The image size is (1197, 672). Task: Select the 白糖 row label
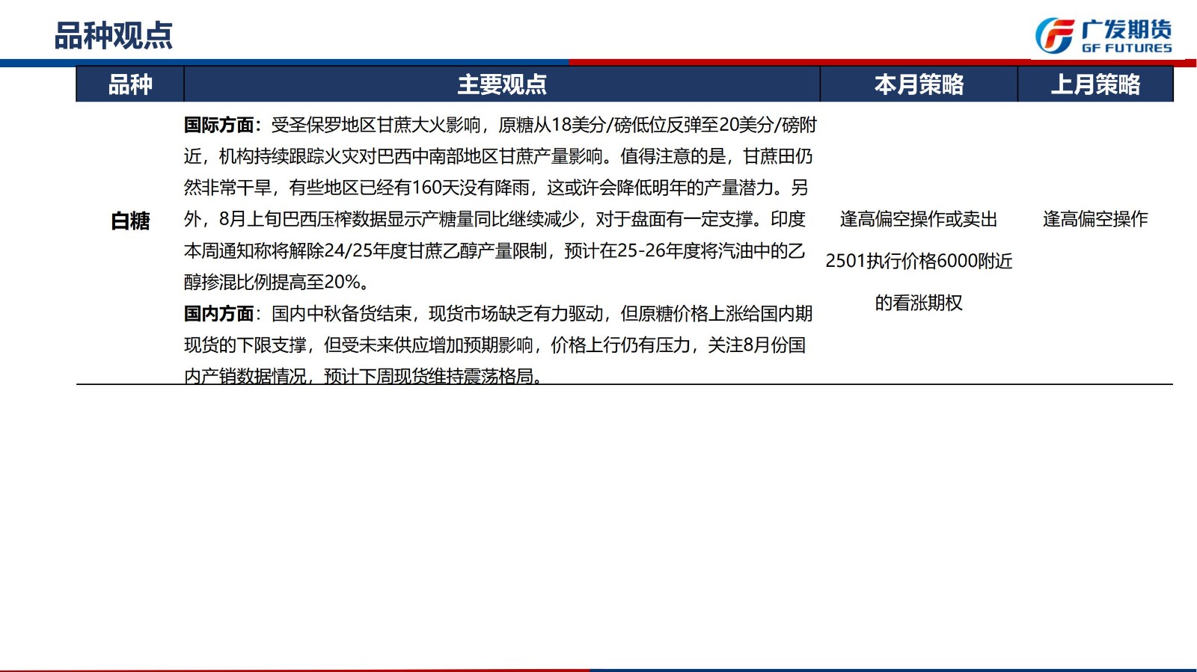tap(130, 221)
